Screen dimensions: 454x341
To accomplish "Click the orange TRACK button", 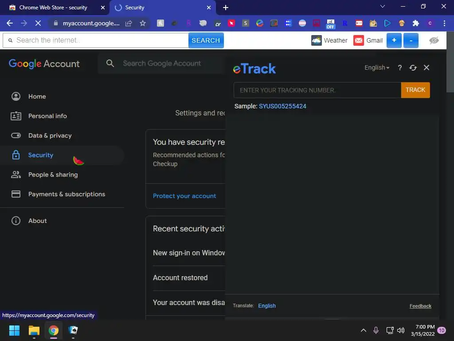I will (415, 90).
